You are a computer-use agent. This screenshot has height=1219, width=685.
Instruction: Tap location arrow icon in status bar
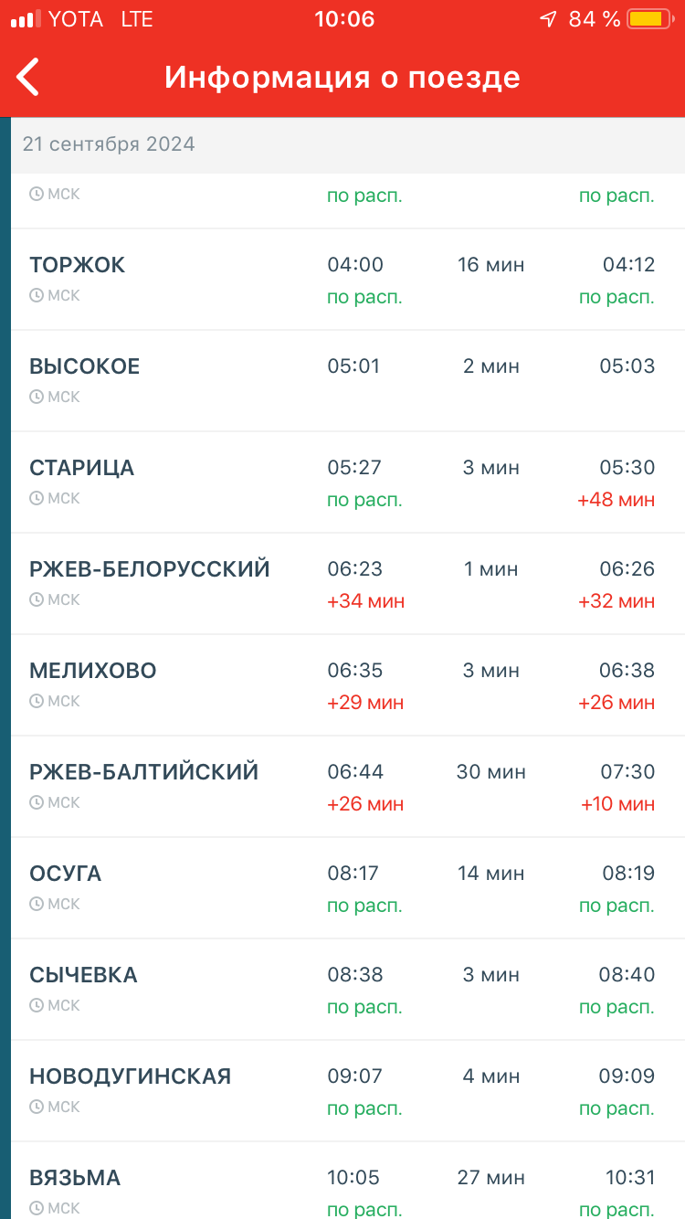tap(548, 19)
